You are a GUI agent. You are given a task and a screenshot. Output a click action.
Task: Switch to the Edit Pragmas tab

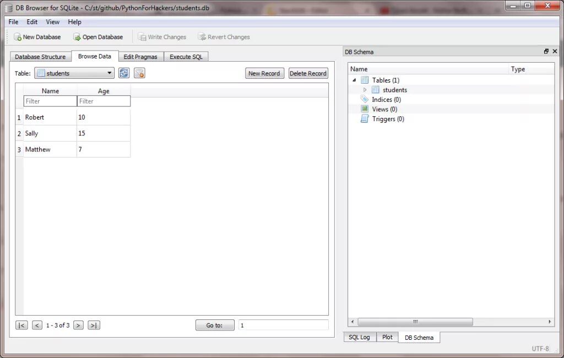pos(140,57)
